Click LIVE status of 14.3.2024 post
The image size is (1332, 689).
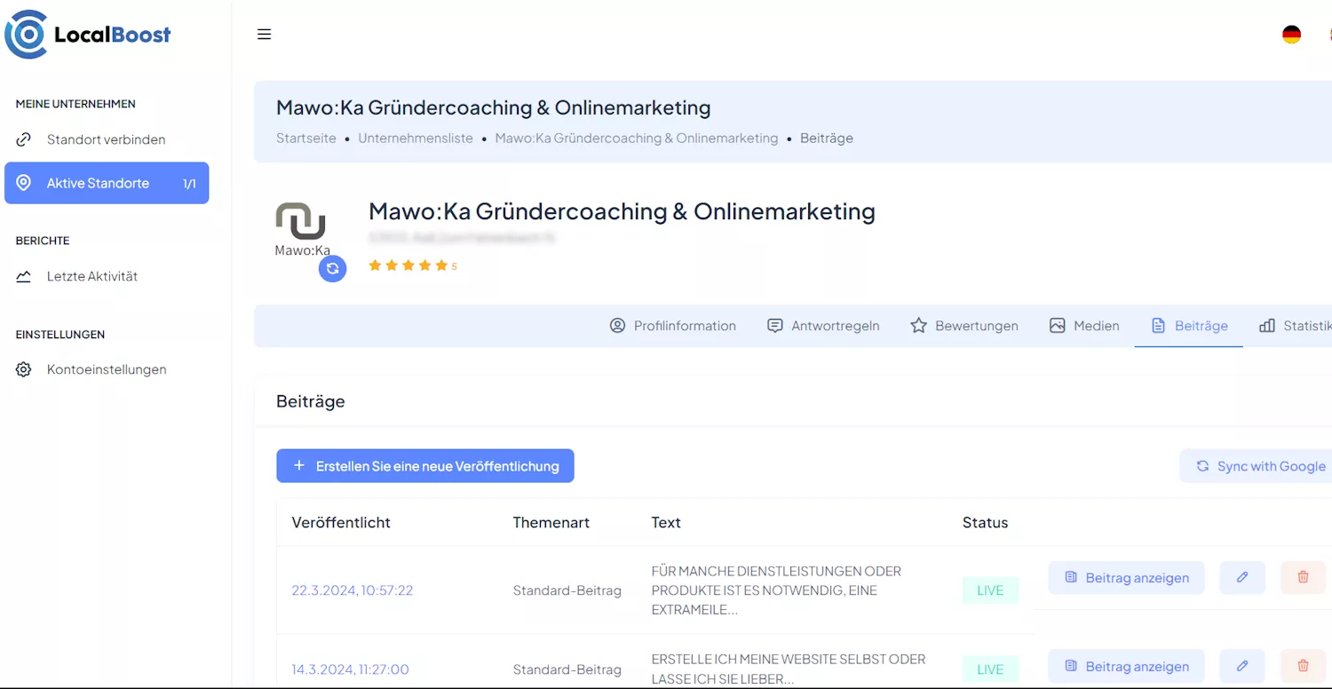click(990, 669)
